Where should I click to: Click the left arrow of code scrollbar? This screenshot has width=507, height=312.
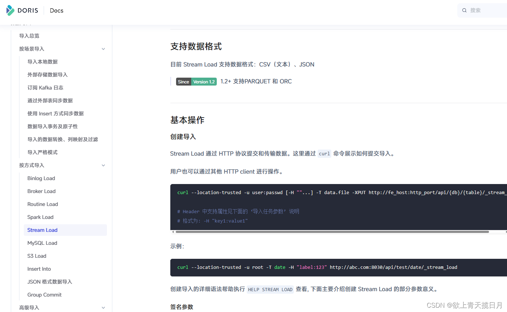coord(173,232)
